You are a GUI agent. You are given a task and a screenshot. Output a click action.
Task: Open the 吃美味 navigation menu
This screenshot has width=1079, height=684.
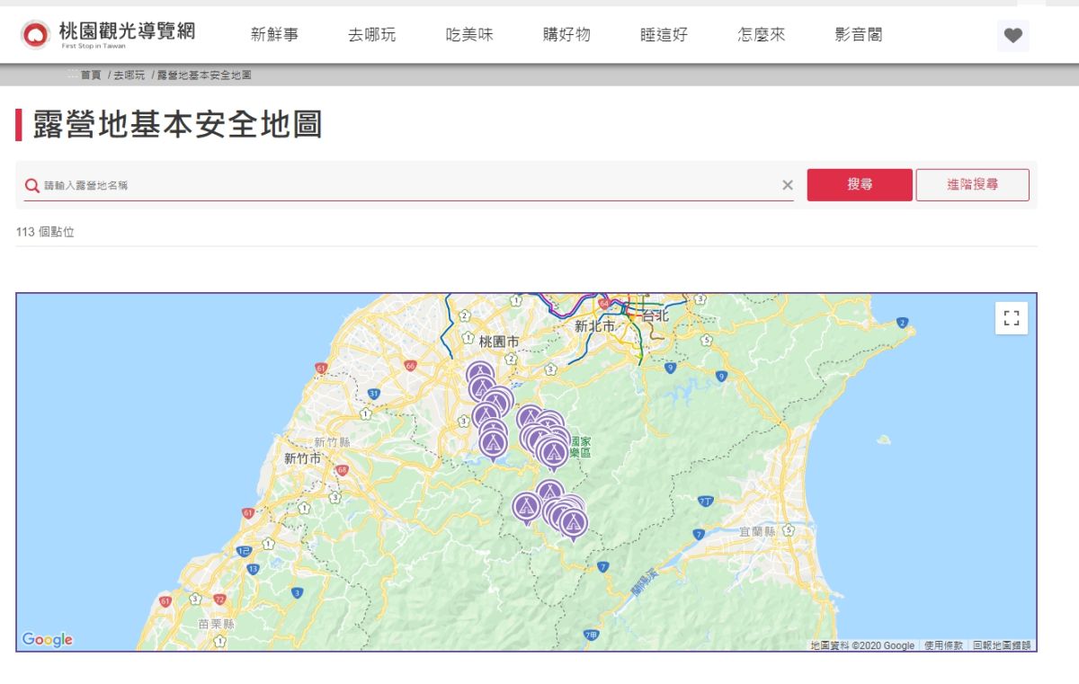tap(469, 34)
